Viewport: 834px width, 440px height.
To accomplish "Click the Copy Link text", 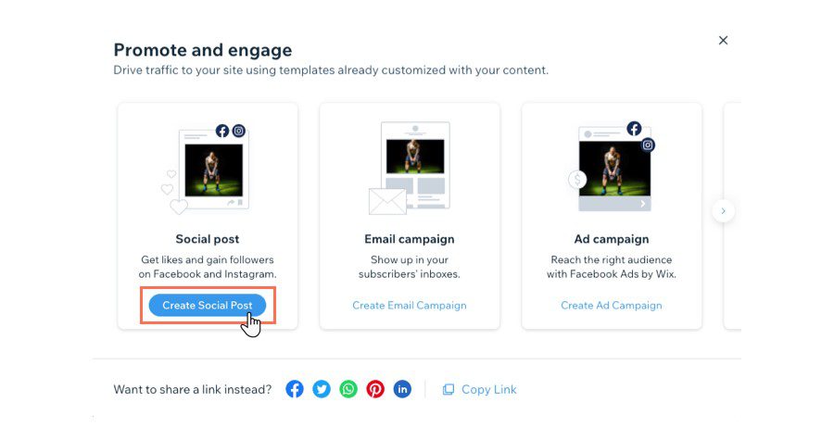I will pos(488,390).
